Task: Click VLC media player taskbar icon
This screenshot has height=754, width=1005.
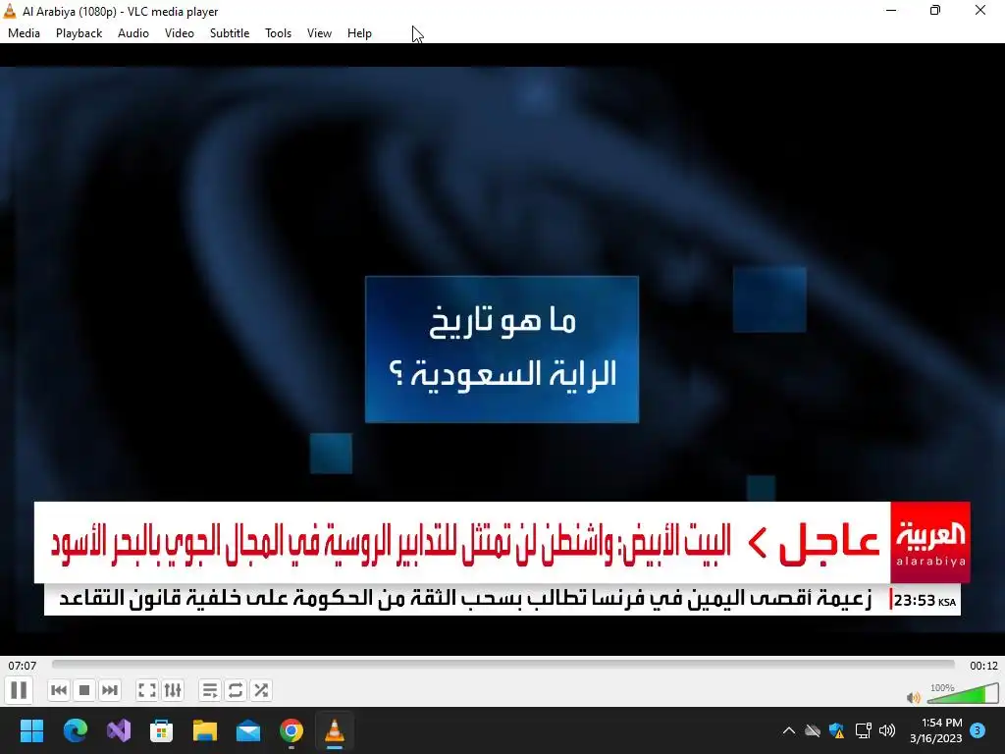Action: pos(335,730)
